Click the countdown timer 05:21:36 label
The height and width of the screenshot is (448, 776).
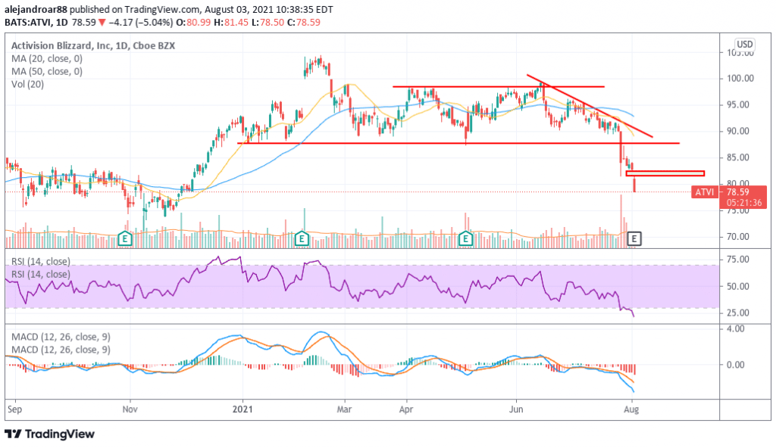coord(744,203)
